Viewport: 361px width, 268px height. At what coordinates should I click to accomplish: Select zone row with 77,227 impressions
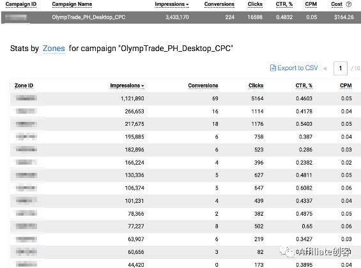(x=185, y=227)
